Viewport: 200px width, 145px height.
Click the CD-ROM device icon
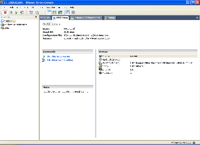tap(100, 63)
